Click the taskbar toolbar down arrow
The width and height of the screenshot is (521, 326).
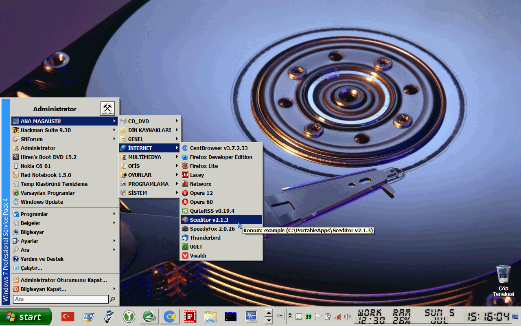coord(269,320)
